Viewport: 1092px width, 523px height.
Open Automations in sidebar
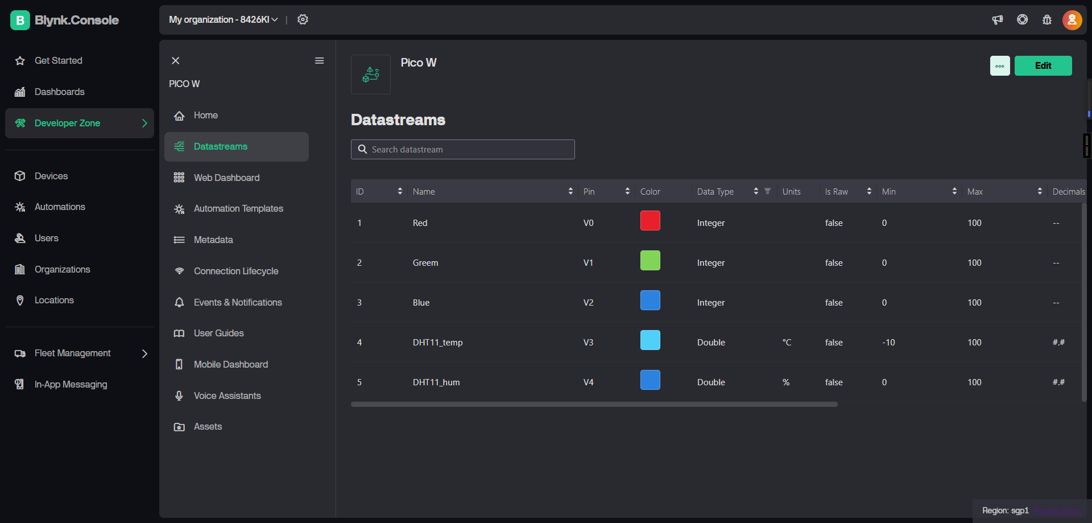[80, 207]
